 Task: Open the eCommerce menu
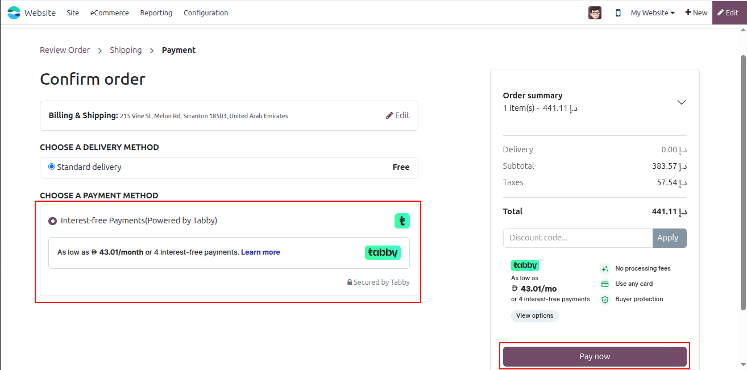(x=109, y=13)
